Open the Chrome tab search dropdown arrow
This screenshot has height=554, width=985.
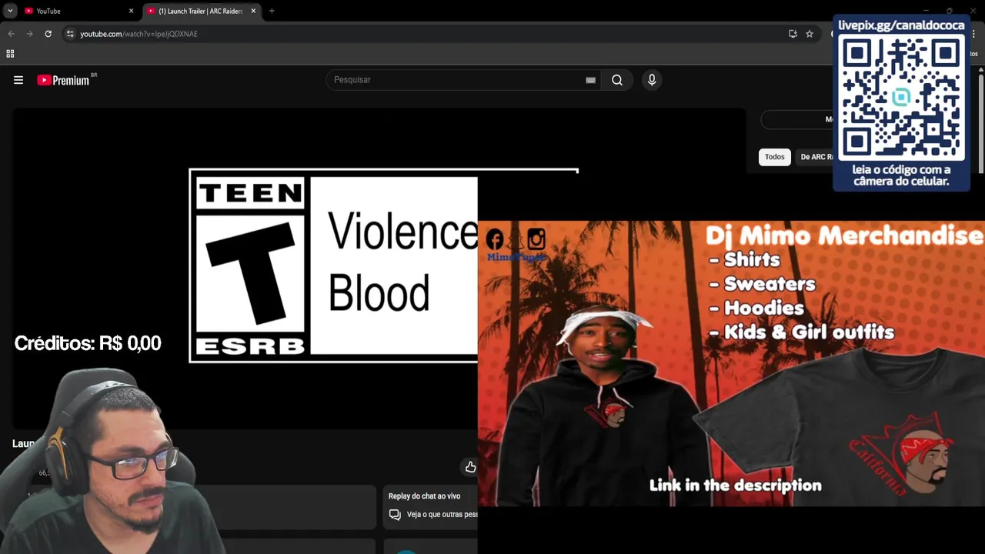10,11
